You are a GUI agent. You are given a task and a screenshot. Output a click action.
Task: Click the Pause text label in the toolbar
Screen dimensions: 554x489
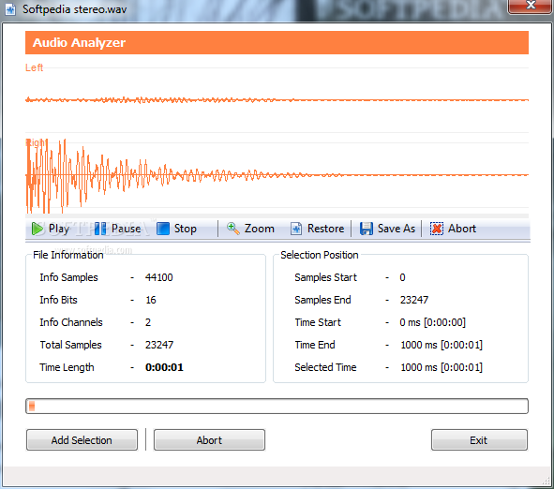pyautogui.click(x=127, y=229)
